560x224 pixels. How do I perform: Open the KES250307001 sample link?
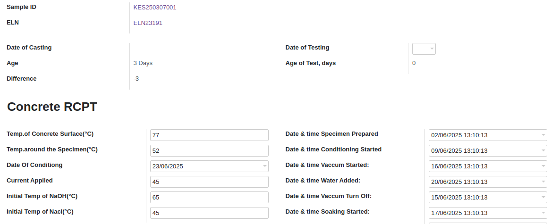click(155, 8)
